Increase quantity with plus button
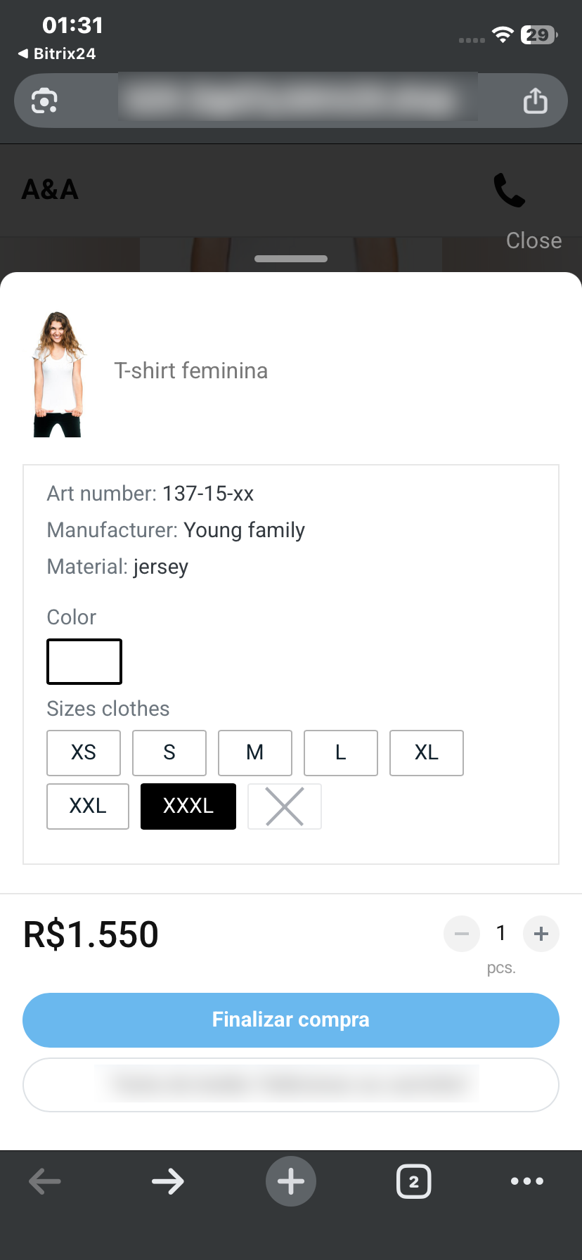This screenshot has height=1260, width=582. [541, 934]
